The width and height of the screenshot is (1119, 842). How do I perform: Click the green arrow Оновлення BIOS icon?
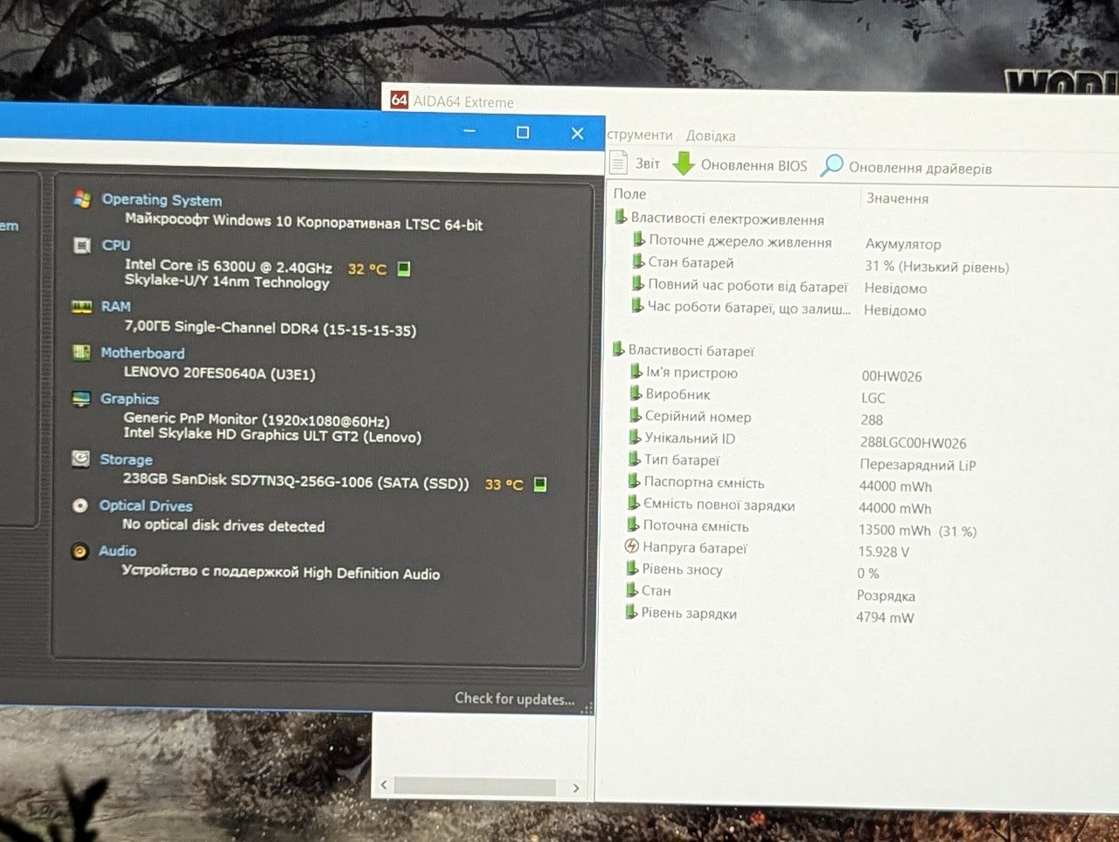click(684, 163)
